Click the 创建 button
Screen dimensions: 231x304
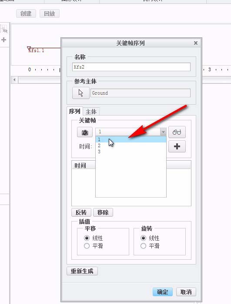coord(26,13)
